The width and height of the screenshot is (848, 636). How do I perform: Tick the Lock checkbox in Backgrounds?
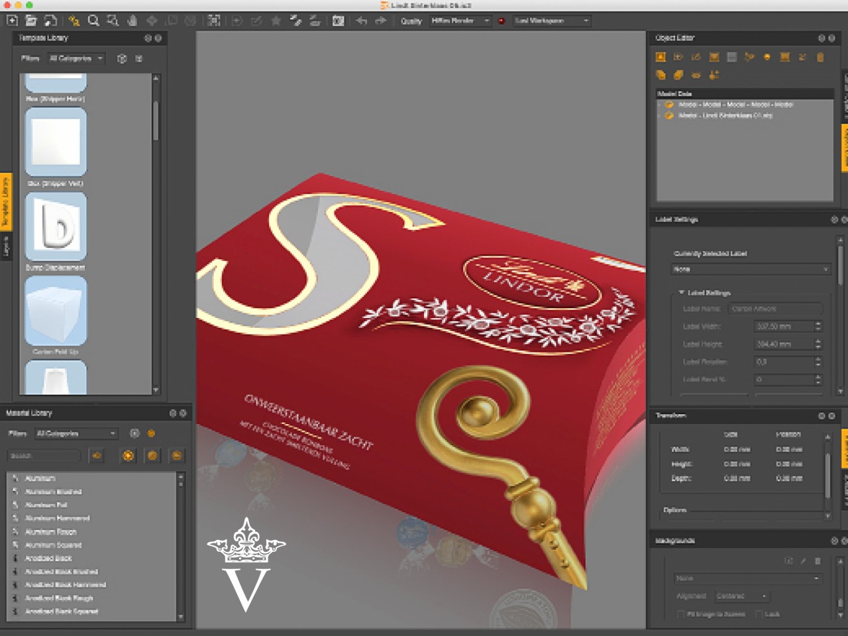pos(759,614)
